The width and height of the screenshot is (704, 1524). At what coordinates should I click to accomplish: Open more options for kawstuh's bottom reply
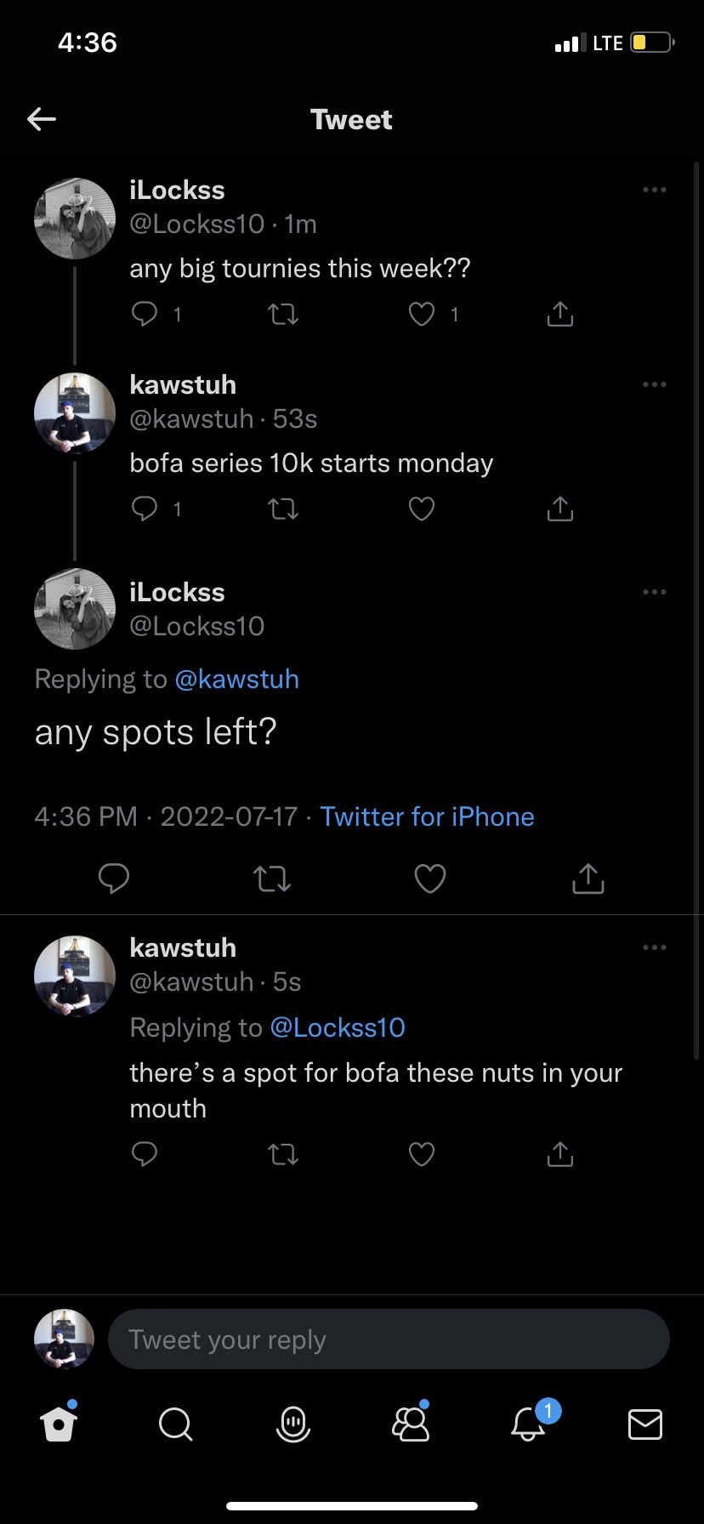pos(655,947)
